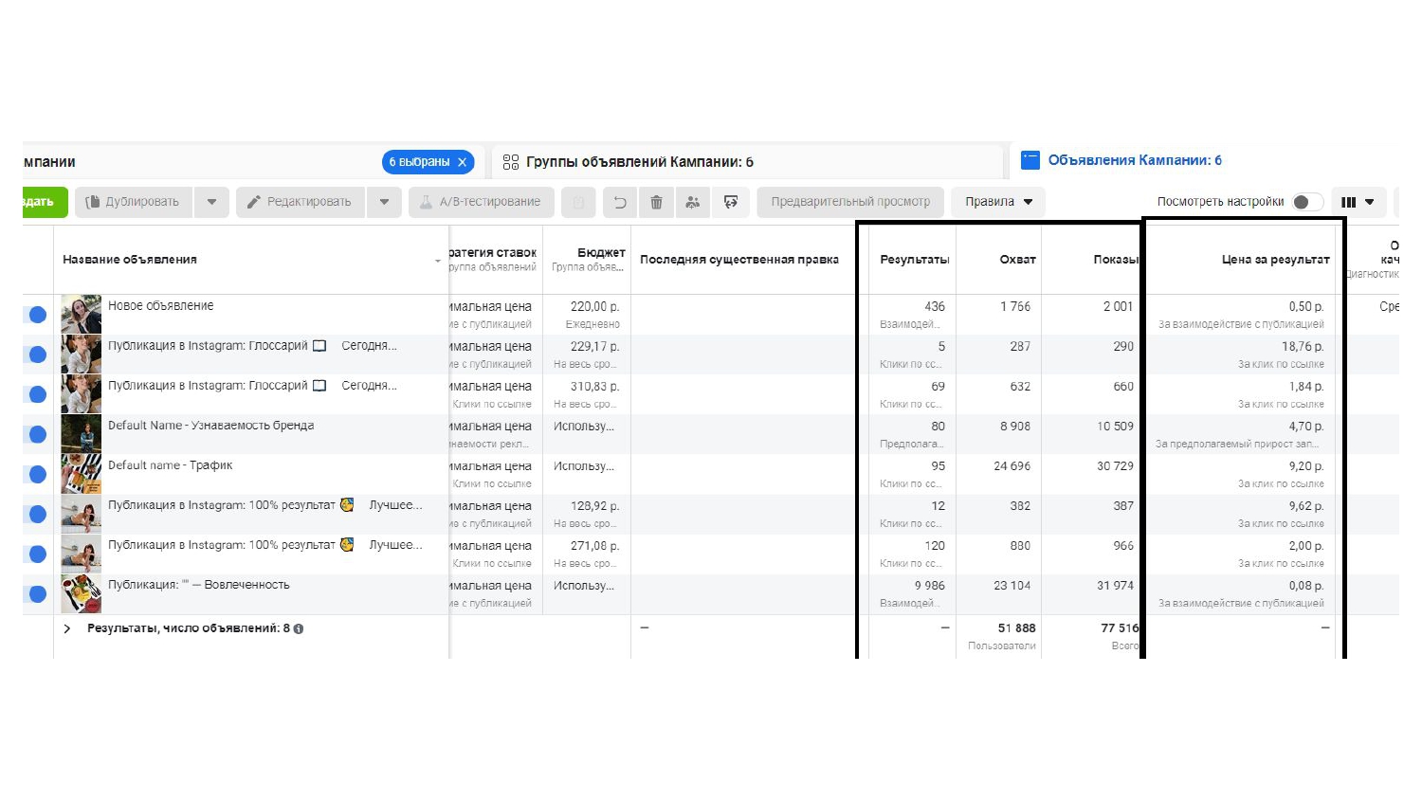Viewport: 1422px width, 800px height.
Task: Click the 10 509 impressions value
Action: tap(1115, 427)
